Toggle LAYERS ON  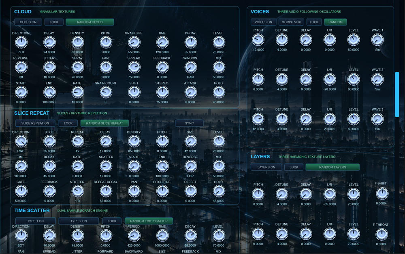tap(266, 167)
